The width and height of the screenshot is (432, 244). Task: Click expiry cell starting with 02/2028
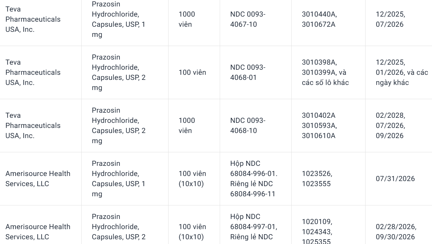click(390, 126)
